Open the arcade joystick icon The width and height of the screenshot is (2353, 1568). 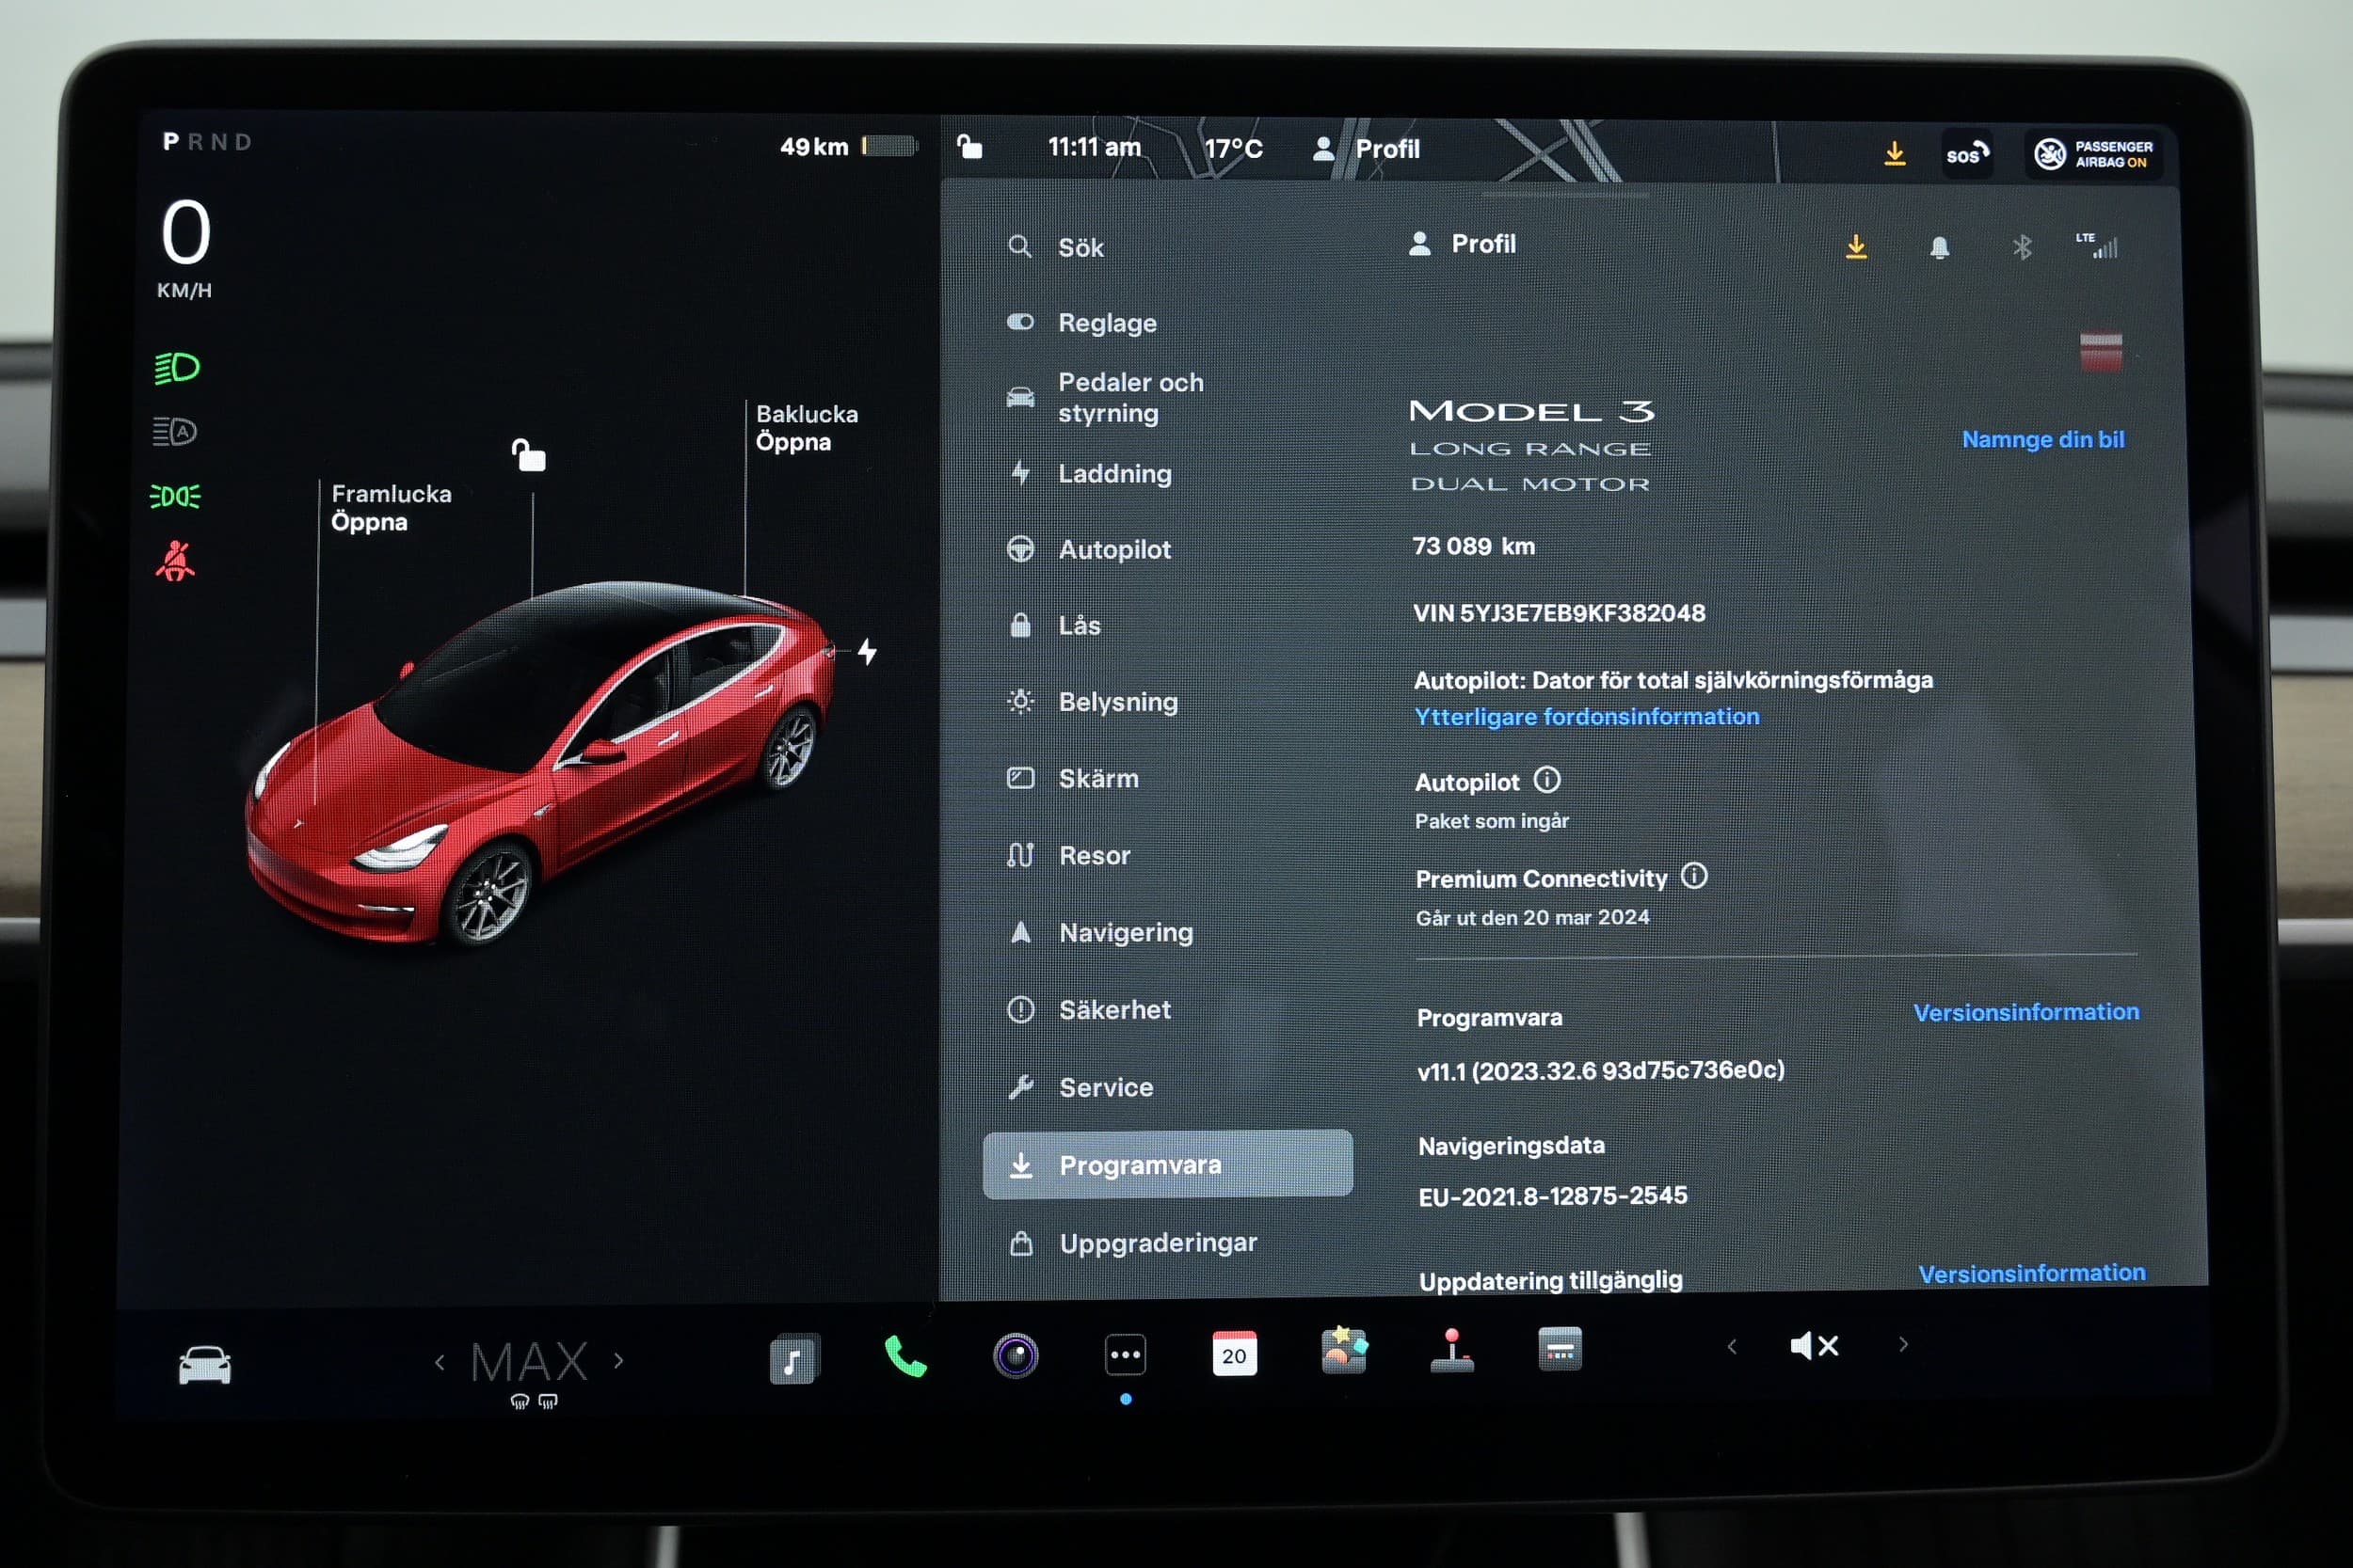click(1451, 1350)
